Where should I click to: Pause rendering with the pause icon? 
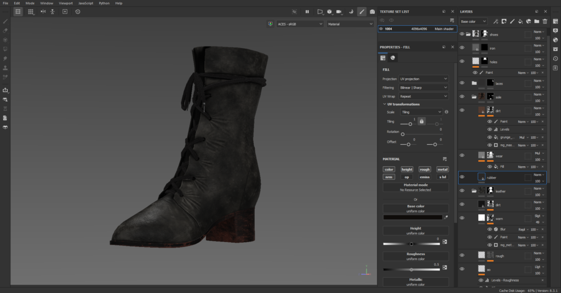click(307, 11)
